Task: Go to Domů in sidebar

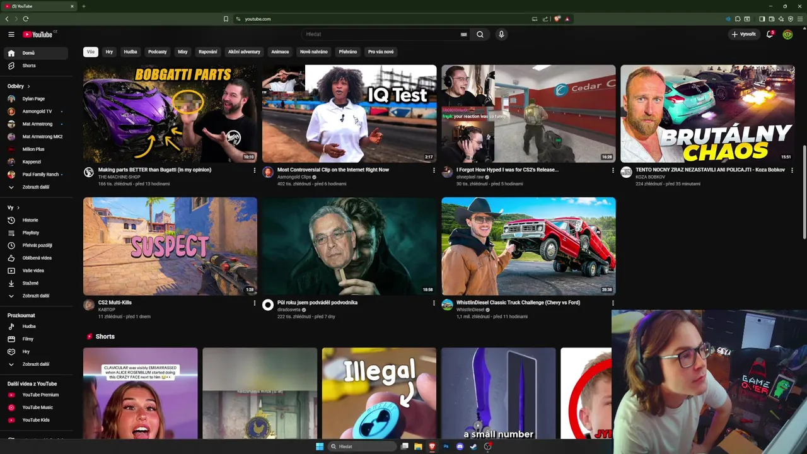Action: click(x=35, y=53)
